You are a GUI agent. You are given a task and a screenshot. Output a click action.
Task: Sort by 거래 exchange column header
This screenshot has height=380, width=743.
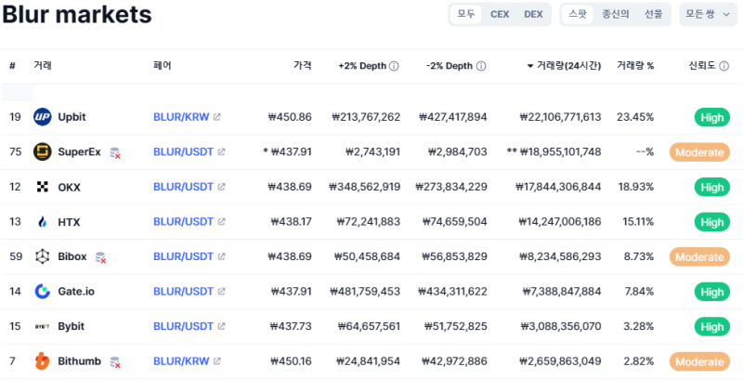[x=42, y=66]
